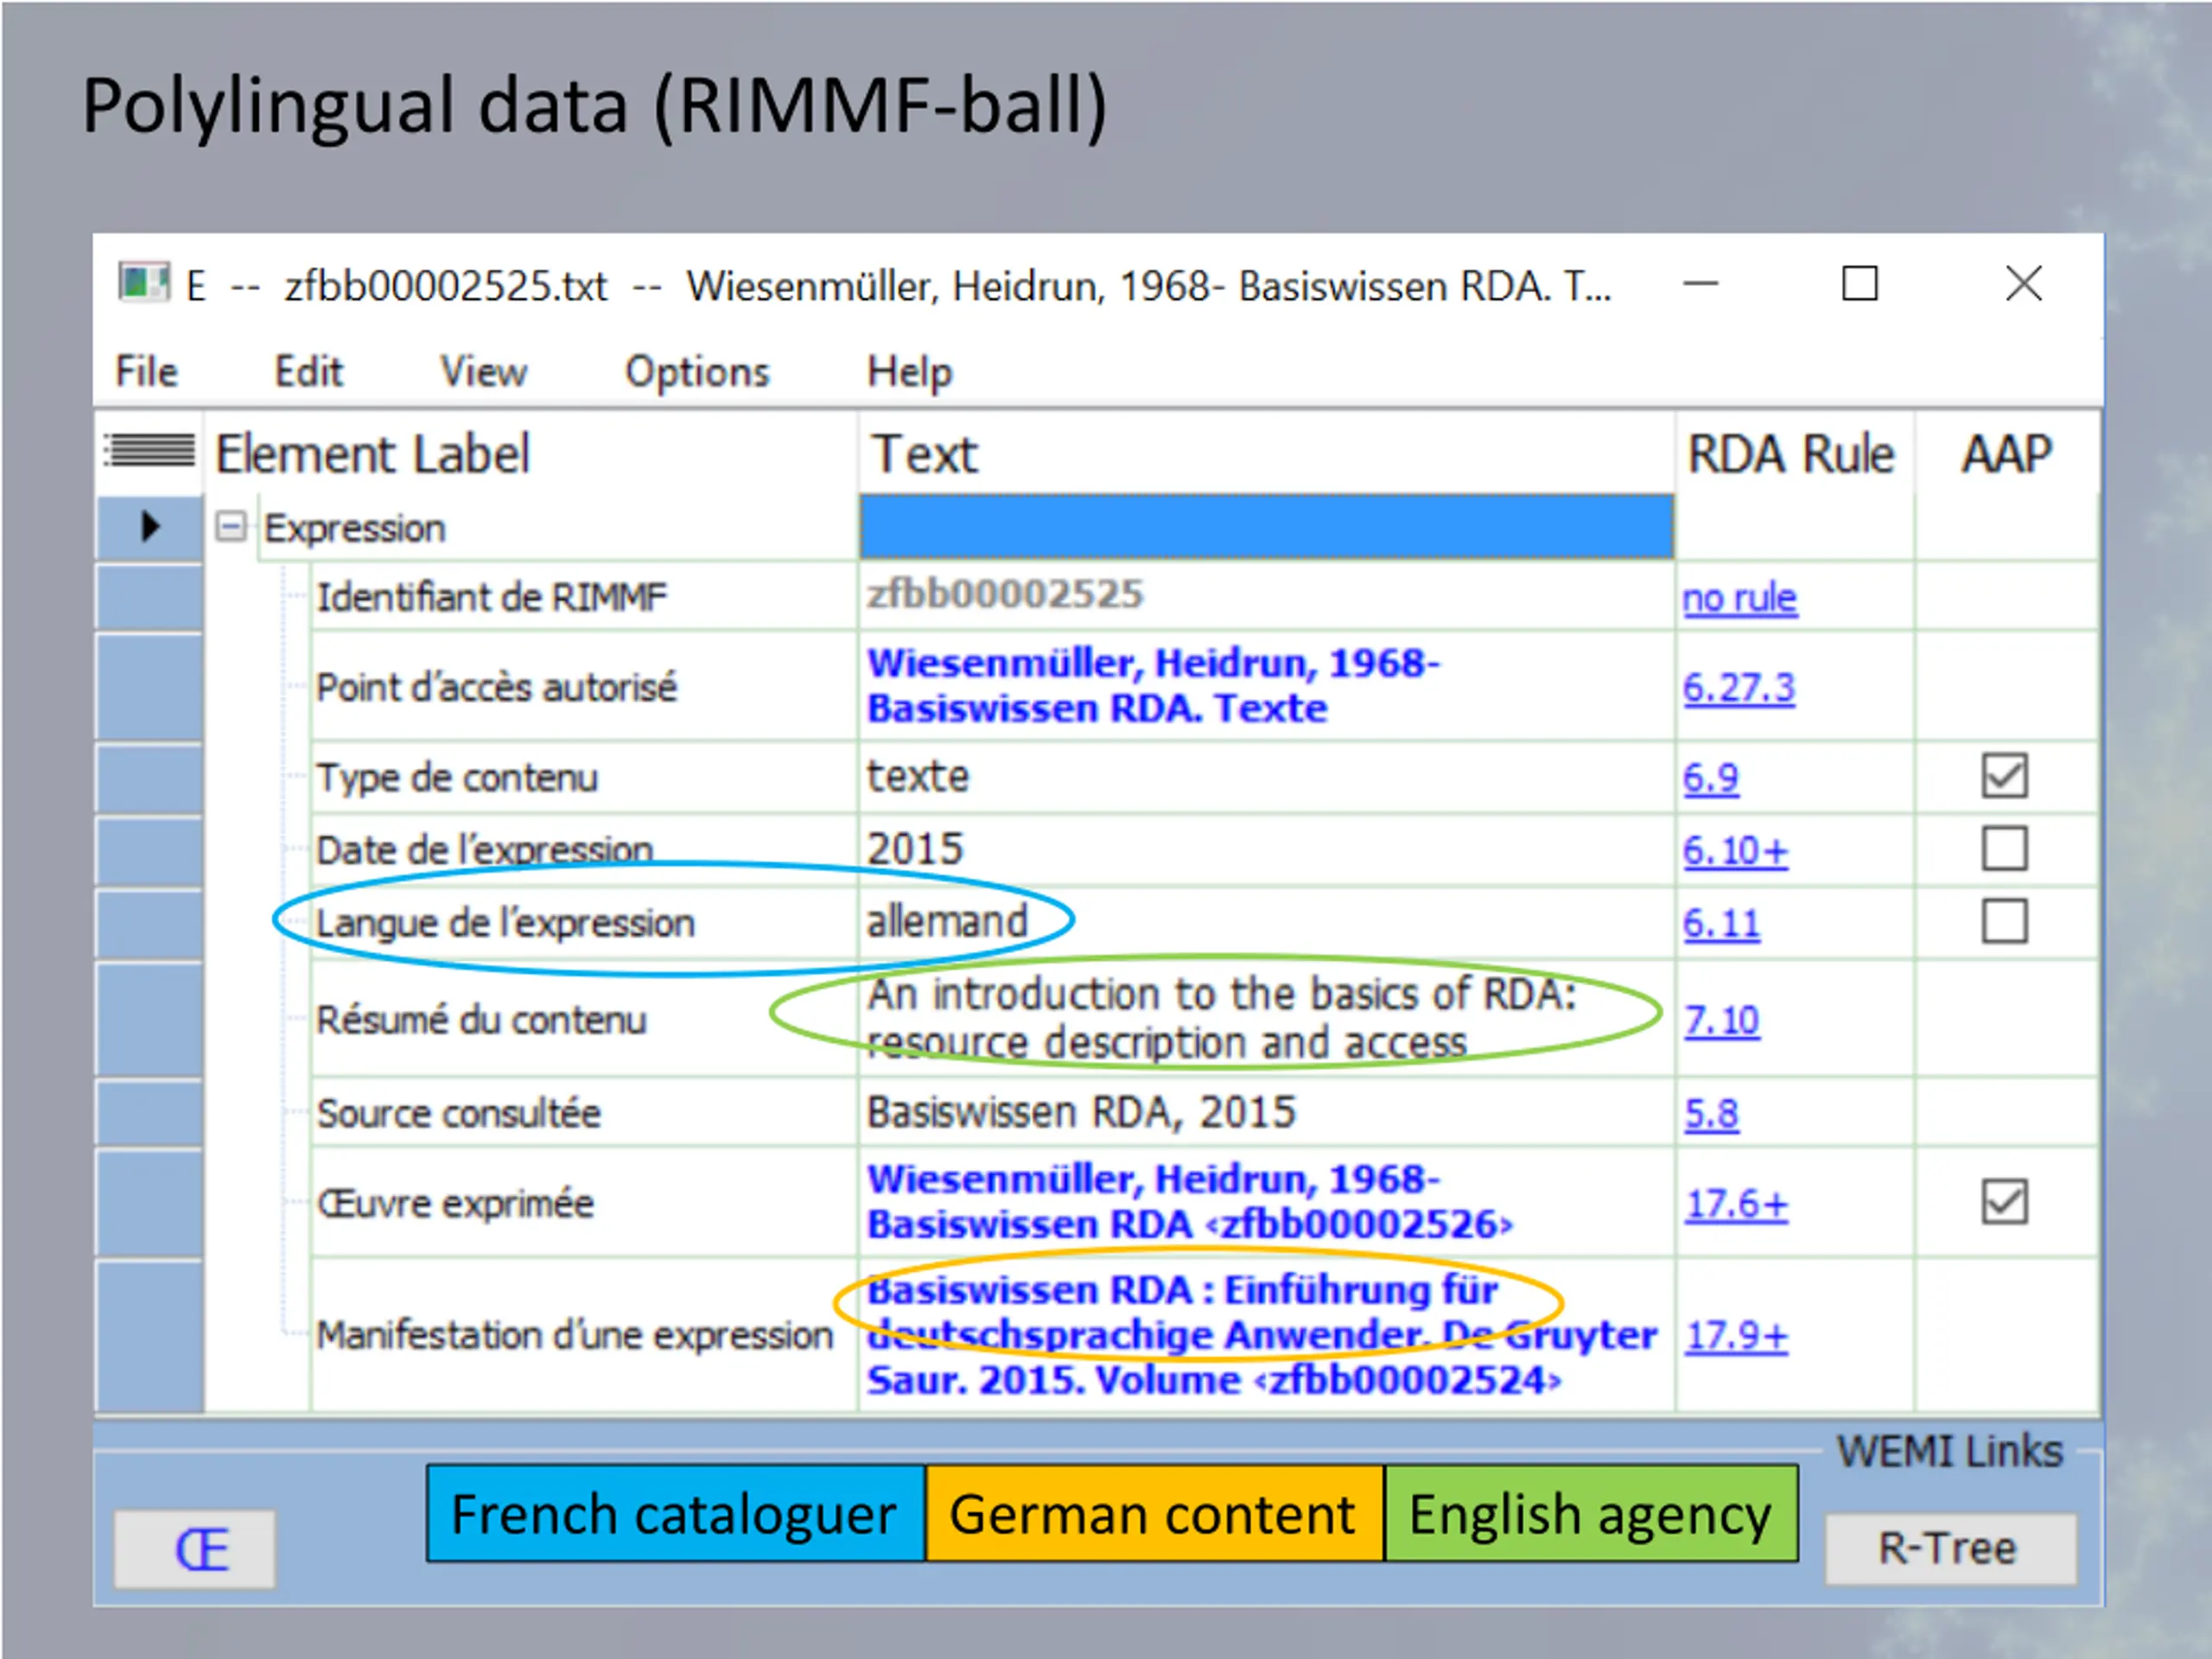Click the '2015' date value
2212x1659 pixels.
click(914, 849)
